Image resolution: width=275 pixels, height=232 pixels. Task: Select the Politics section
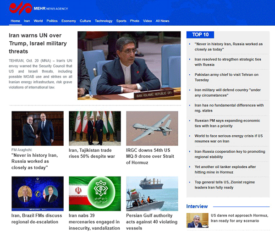52,21
